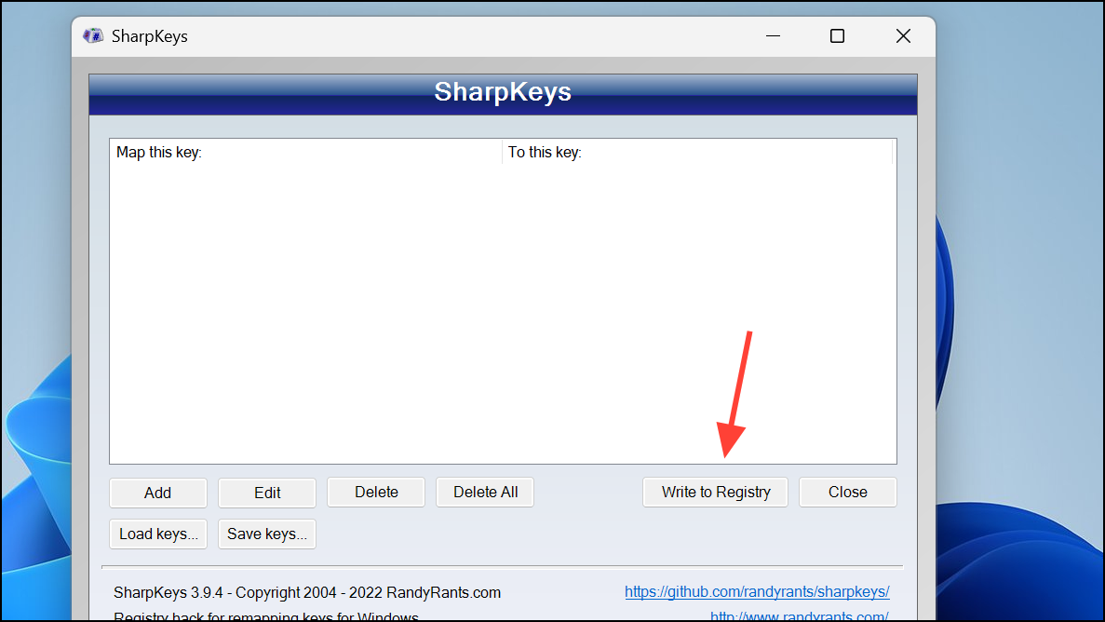
Task: Click Delete All to clear mappings
Action: 484,492
